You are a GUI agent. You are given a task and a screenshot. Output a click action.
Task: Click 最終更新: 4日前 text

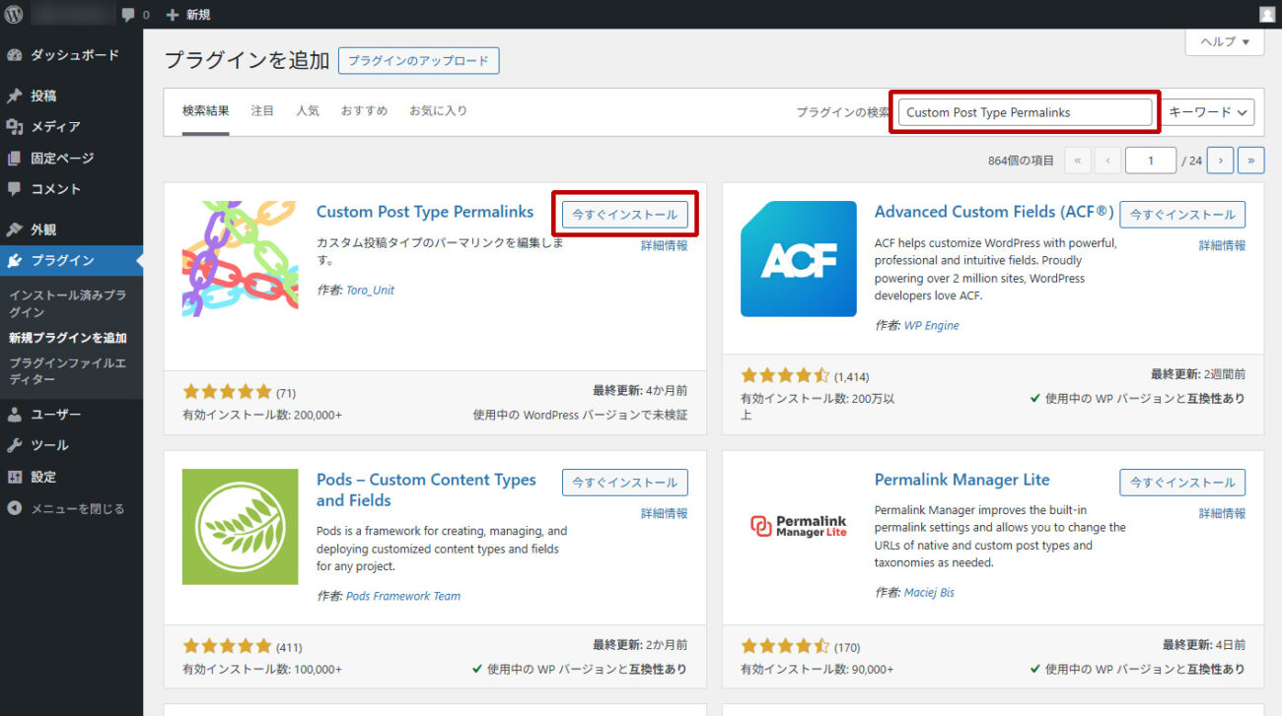tap(1204, 644)
